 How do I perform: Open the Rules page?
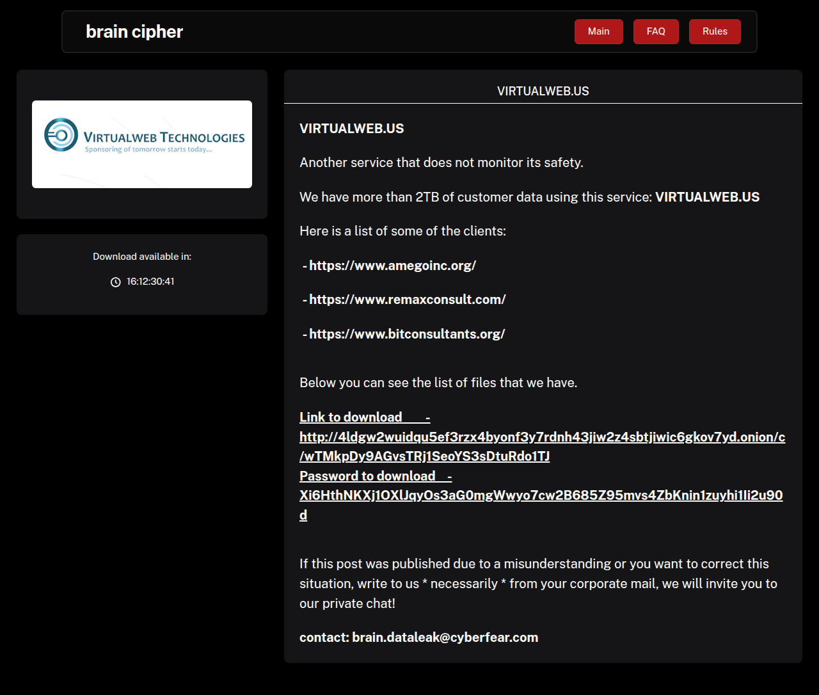[714, 31]
